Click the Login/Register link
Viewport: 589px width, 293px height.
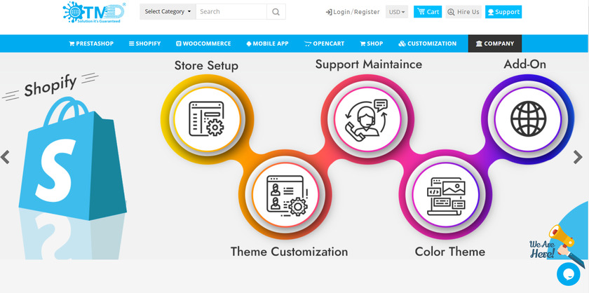(353, 12)
